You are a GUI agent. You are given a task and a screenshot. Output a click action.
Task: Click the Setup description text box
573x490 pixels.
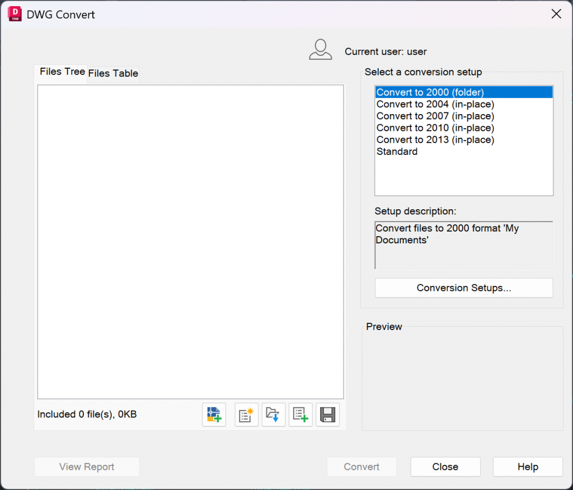(x=464, y=245)
